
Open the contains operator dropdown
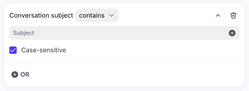[x=97, y=15]
